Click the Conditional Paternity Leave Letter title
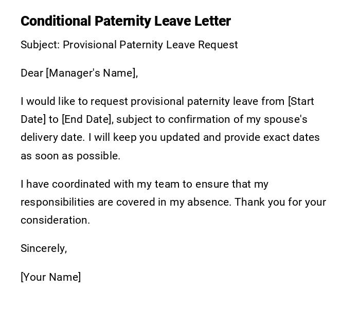 click(x=125, y=21)
